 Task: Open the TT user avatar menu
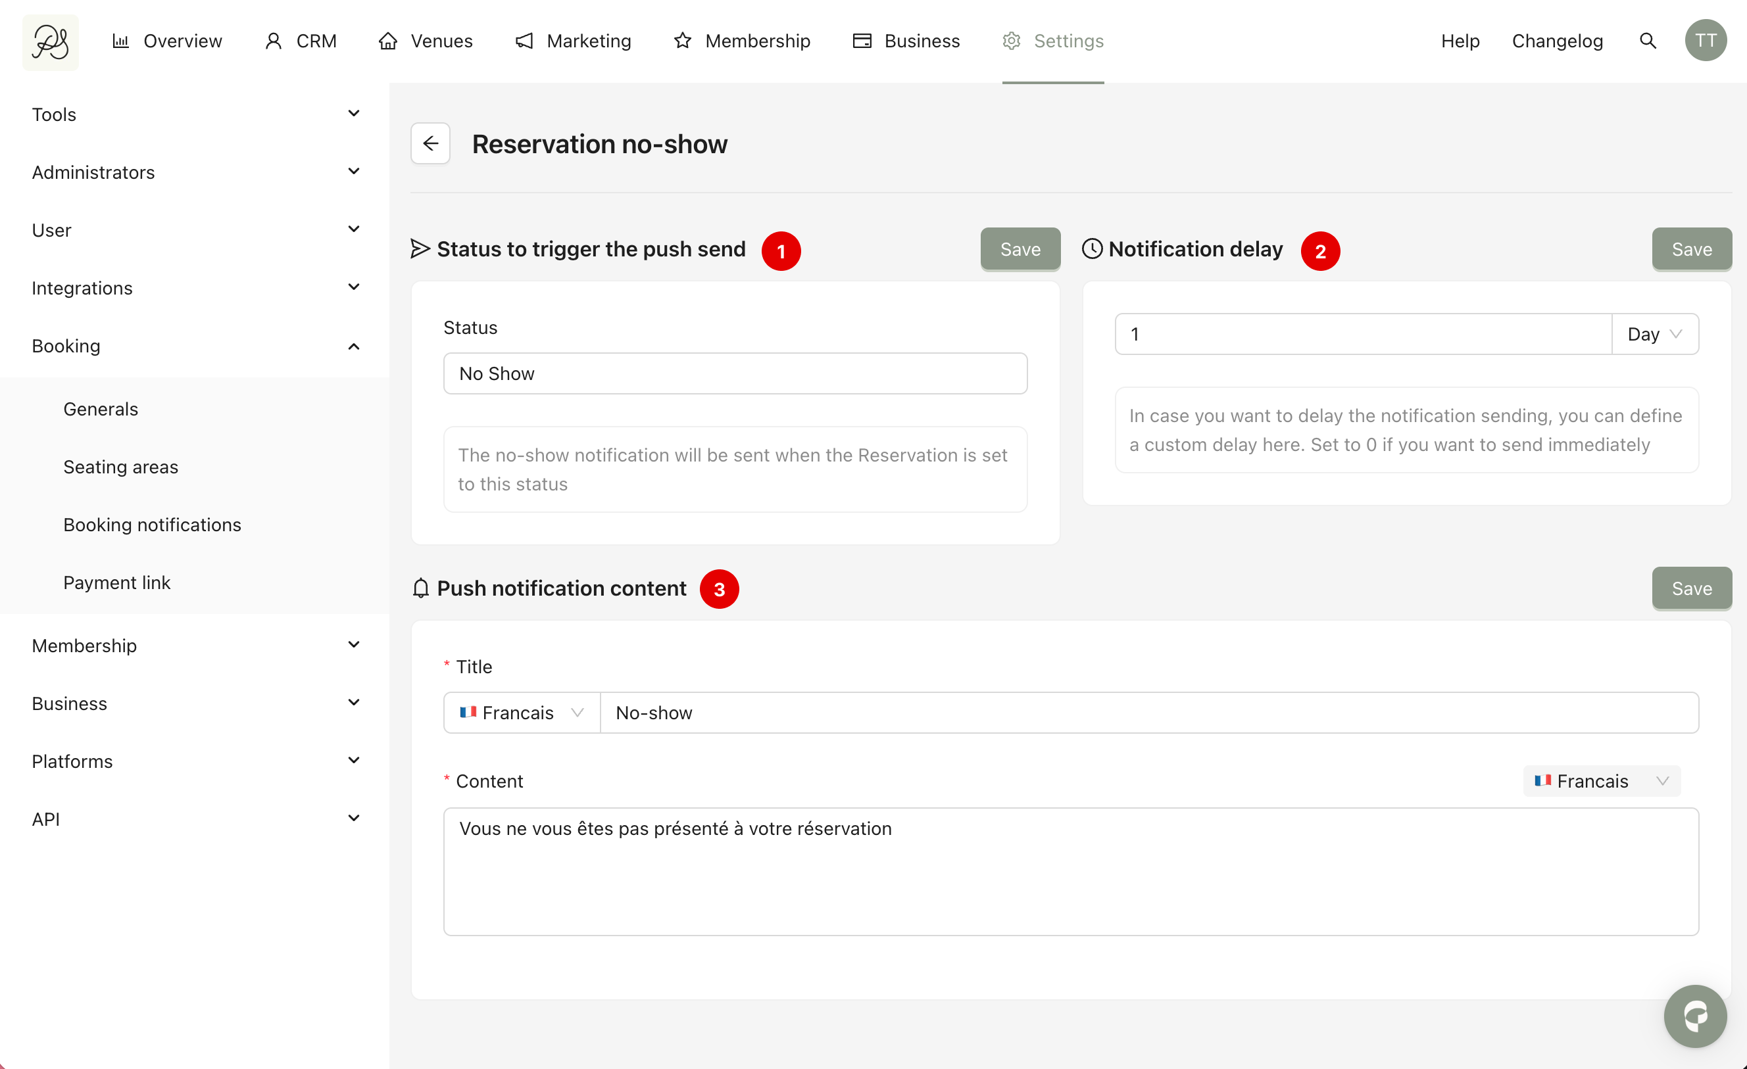click(1705, 41)
